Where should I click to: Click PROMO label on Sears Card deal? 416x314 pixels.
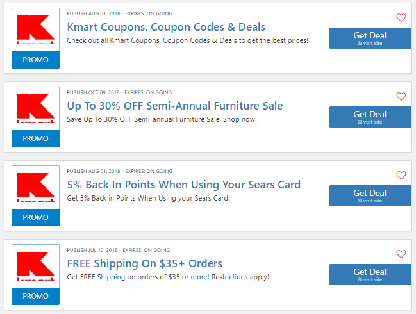(x=35, y=217)
